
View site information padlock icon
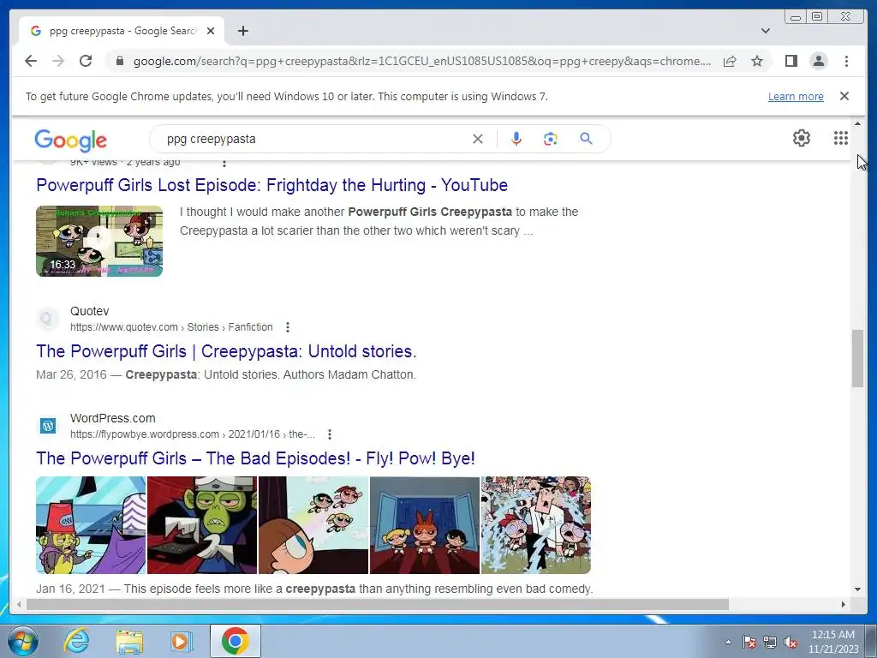pyautogui.click(x=119, y=61)
